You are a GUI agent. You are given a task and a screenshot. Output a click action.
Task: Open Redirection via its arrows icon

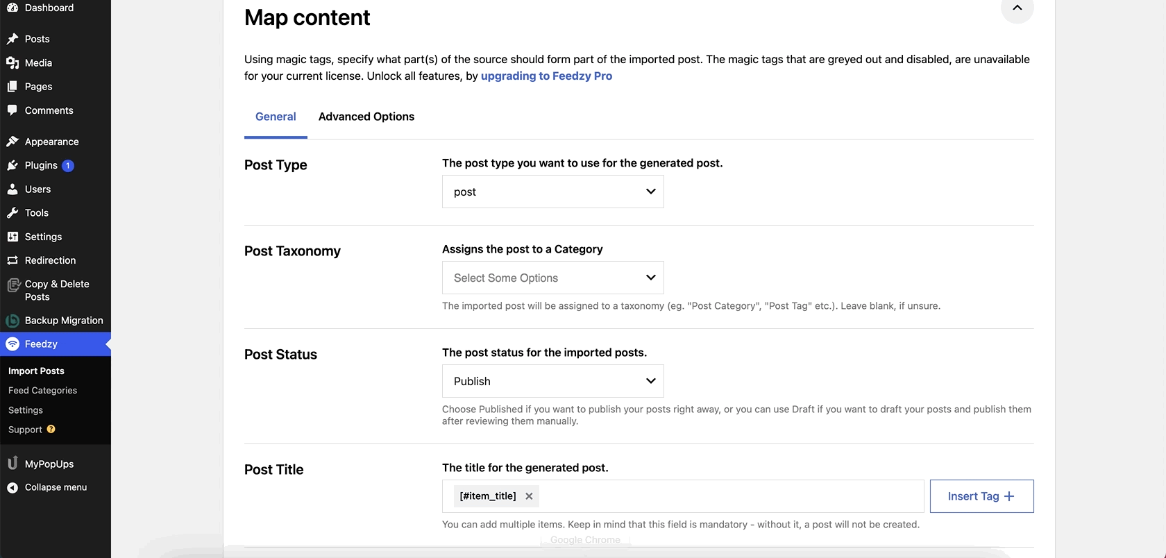click(12, 260)
